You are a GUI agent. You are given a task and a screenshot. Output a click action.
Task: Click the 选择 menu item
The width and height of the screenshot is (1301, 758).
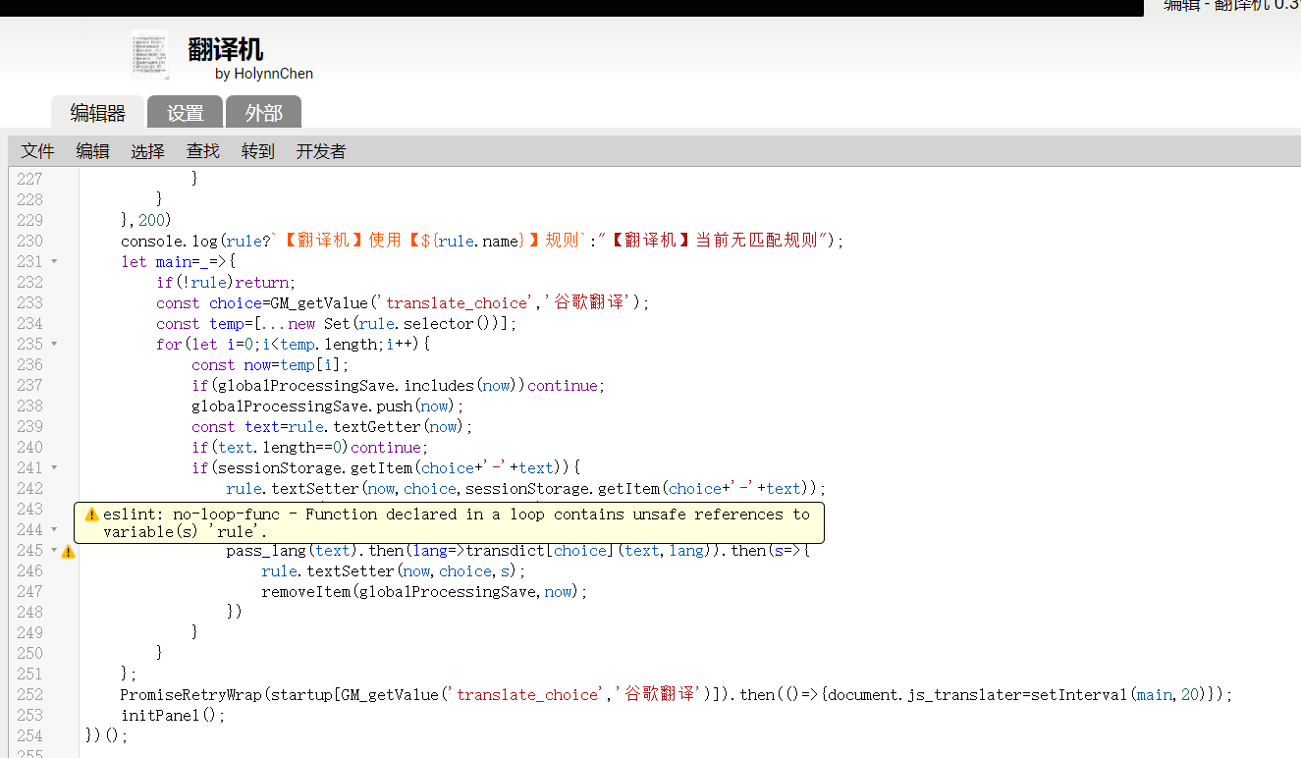pos(148,151)
